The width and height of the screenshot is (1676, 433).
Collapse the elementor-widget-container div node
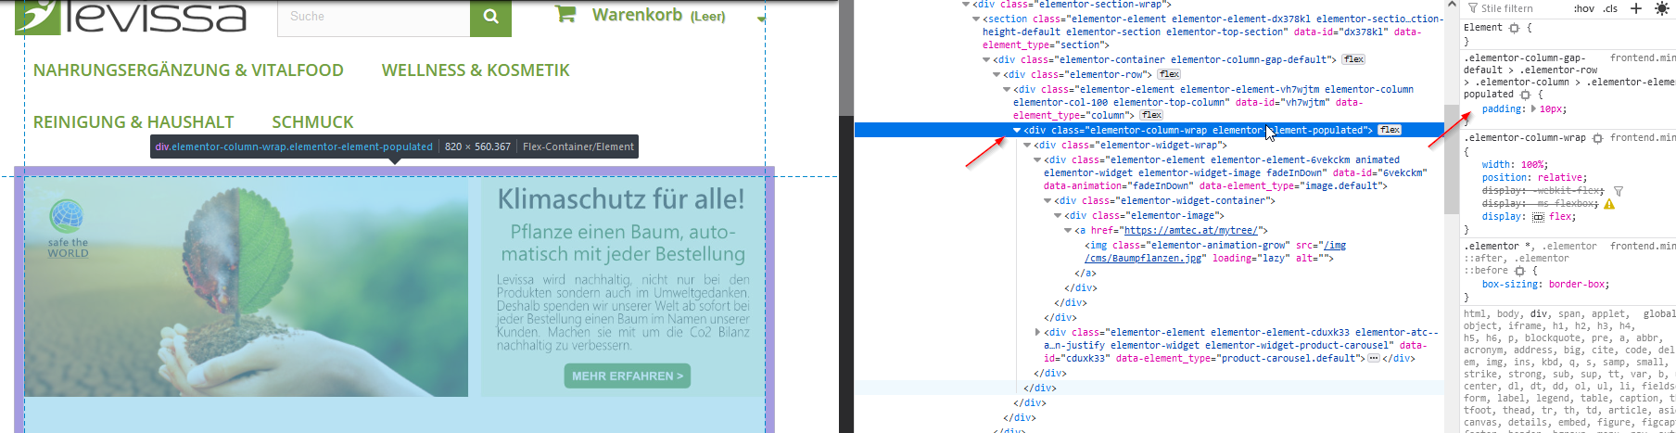(x=1047, y=200)
